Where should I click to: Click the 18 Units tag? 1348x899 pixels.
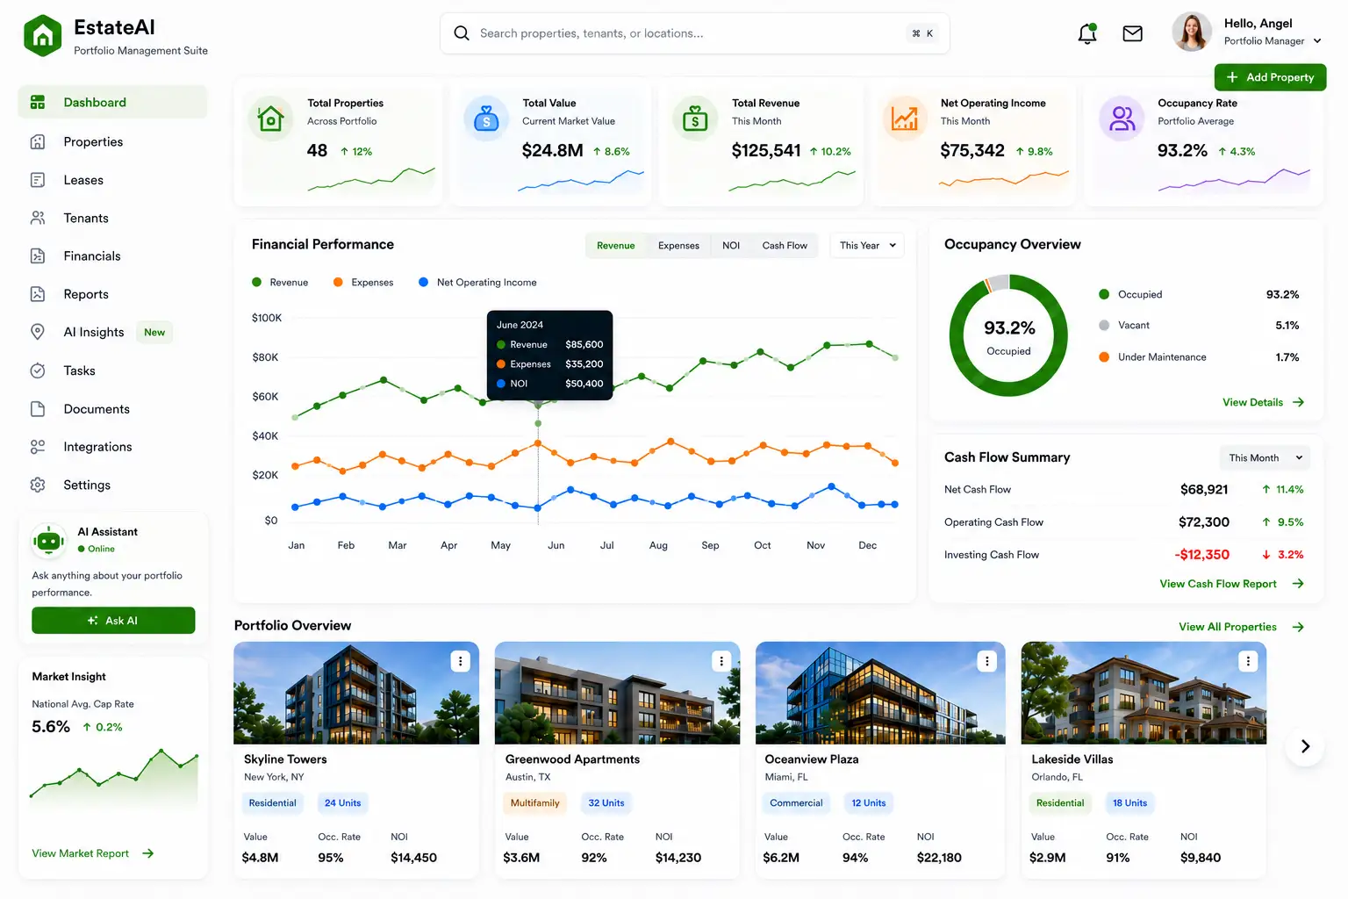pyautogui.click(x=1129, y=803)
